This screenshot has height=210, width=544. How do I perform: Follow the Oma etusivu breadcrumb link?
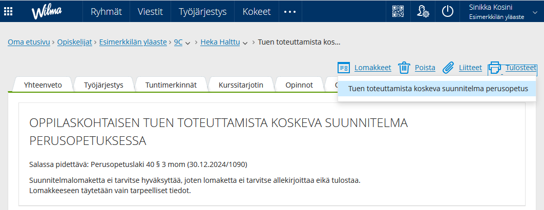pyautogui.click(x=29, y=43)
